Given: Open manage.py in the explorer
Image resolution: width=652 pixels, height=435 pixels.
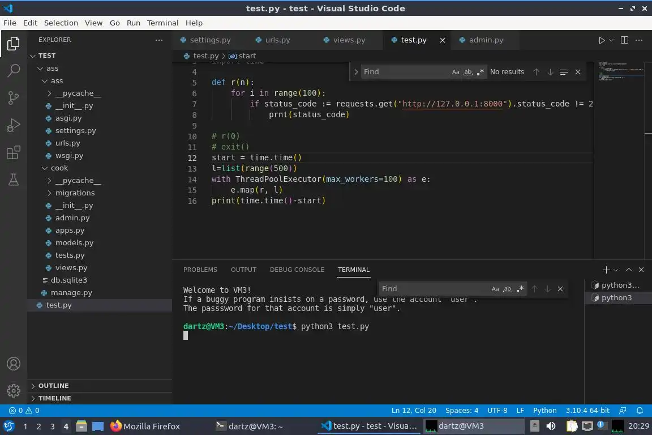Looking at the screenshot, I should click(100, 293).
